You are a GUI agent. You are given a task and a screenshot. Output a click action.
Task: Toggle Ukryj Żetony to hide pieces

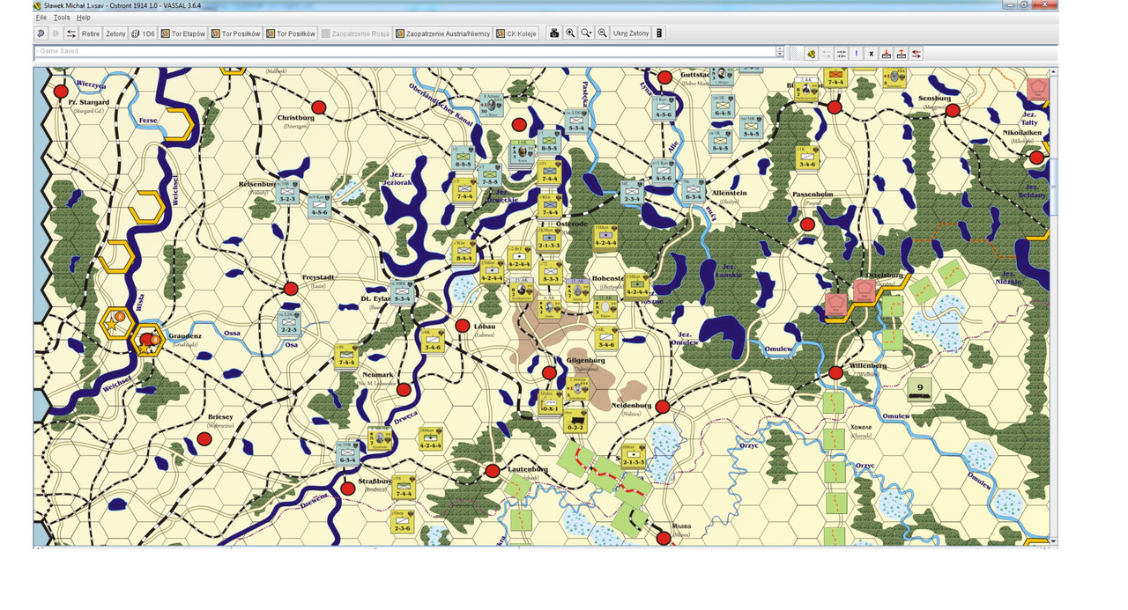631,33
